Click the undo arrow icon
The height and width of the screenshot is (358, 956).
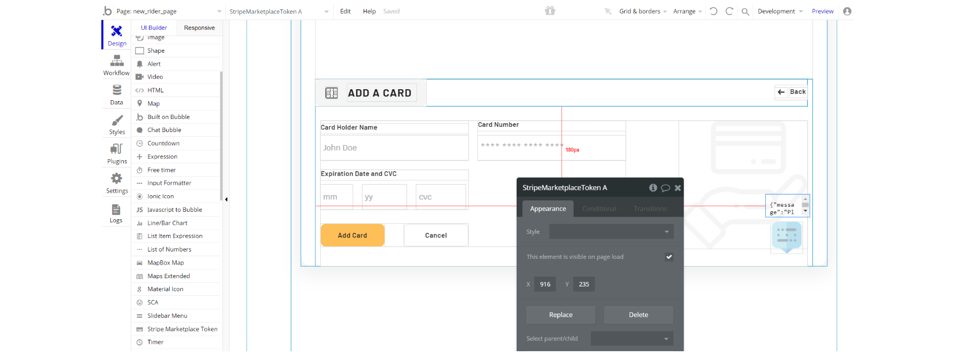coord(714,11)
